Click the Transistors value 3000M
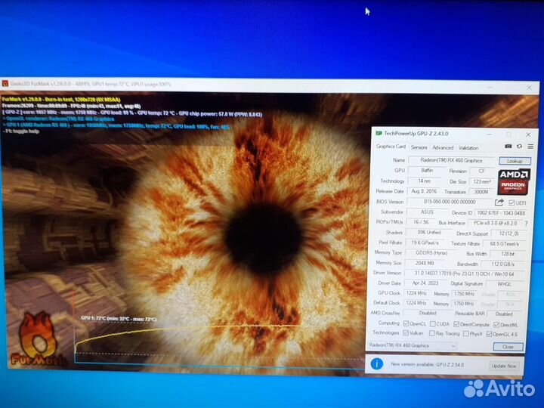 pos(481,192)
